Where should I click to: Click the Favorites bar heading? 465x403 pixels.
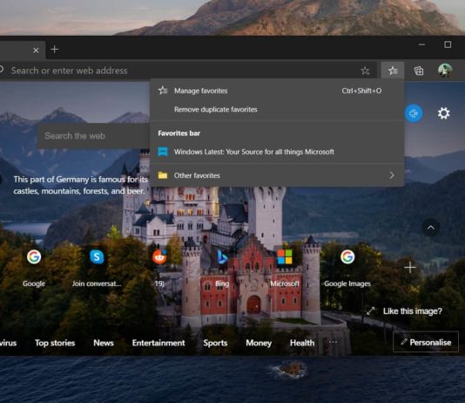coord(179,133)
